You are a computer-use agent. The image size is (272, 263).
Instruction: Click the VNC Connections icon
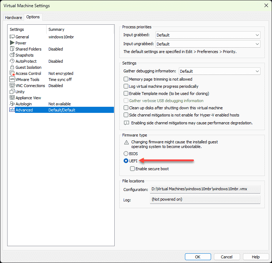click(12, 85)
